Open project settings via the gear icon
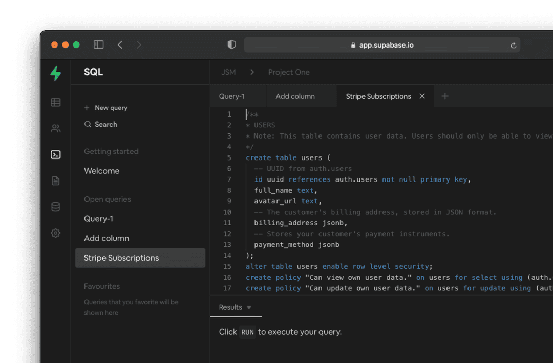The width and height of the screenshot is (553, 363). click(55, 233)
